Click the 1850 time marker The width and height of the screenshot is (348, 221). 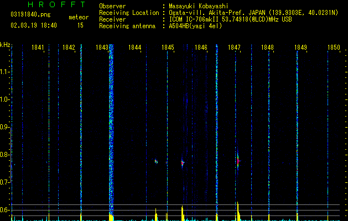[334, 48]
